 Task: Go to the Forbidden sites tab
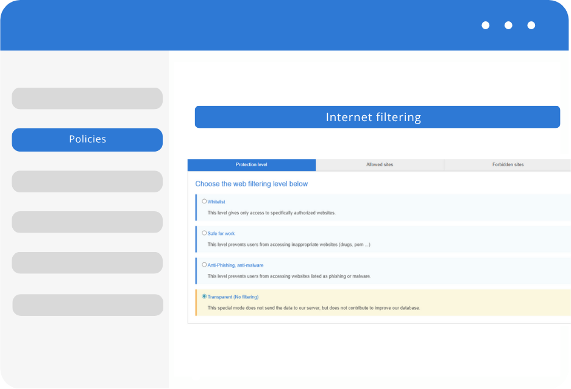(508, 165)
